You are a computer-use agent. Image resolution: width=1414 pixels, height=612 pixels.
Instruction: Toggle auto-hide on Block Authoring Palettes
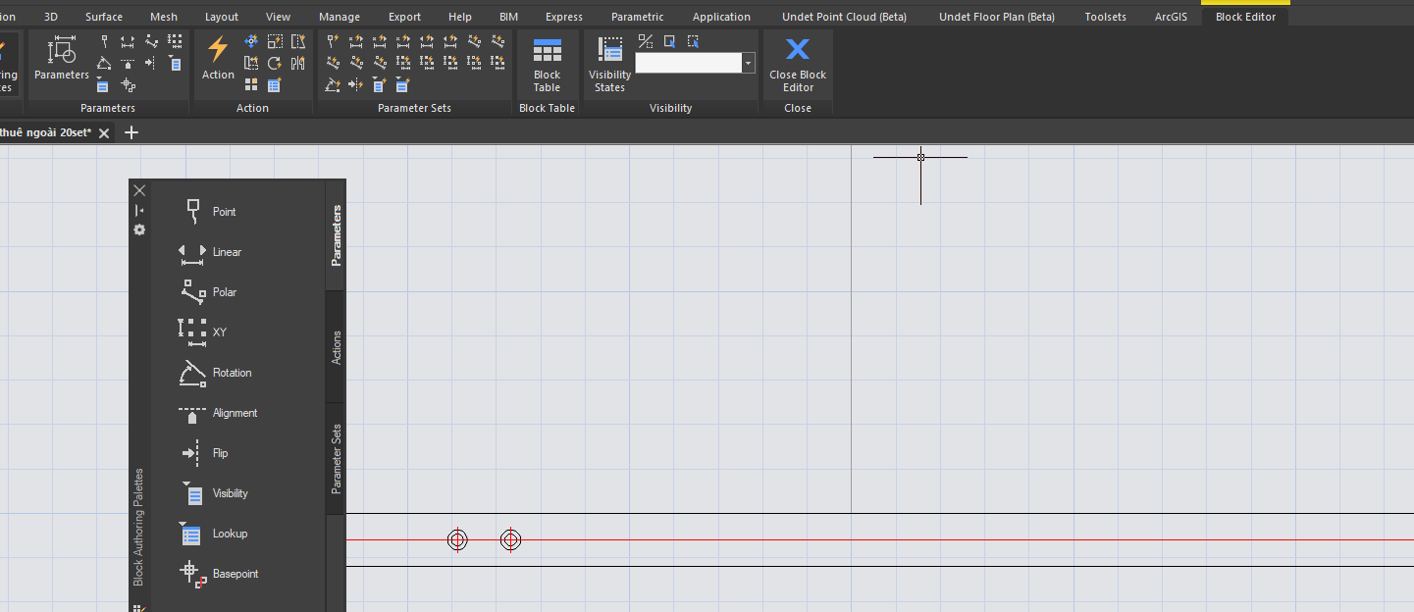[x=139, y=210]
